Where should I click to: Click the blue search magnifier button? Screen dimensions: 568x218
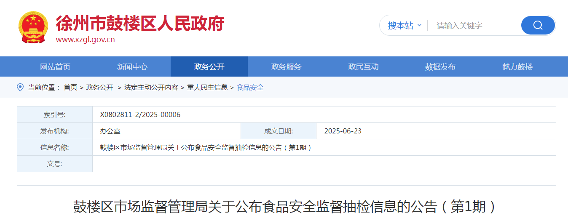coord(538,25)
